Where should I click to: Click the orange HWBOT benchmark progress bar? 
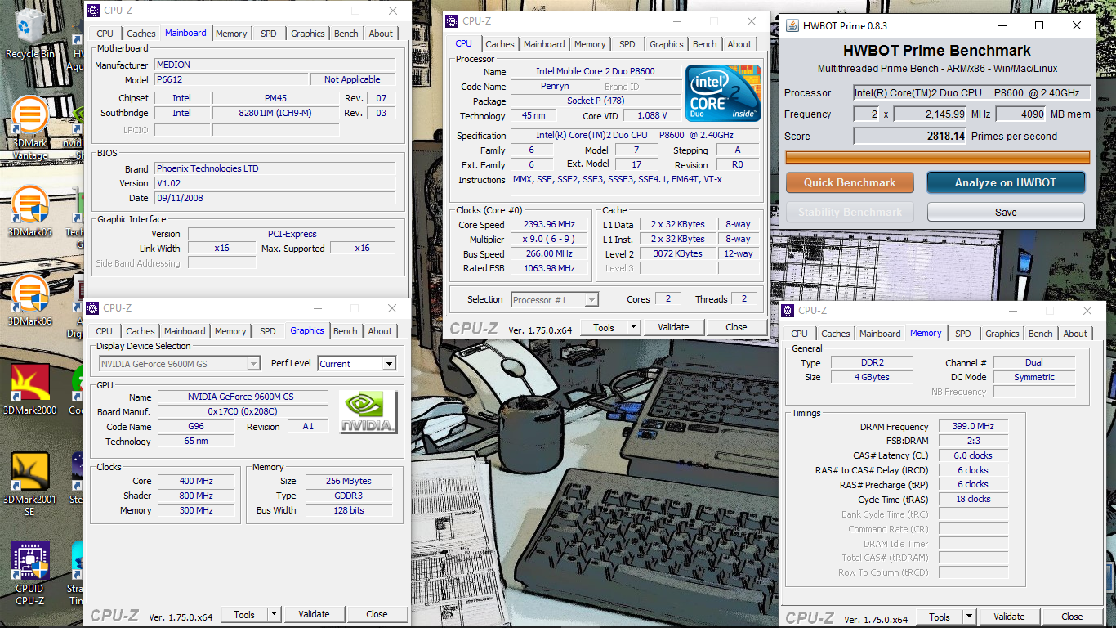tap(937, 157)
